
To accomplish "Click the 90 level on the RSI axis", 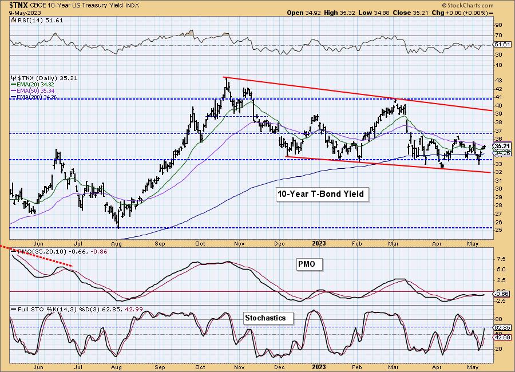I will tap(498, 25).
